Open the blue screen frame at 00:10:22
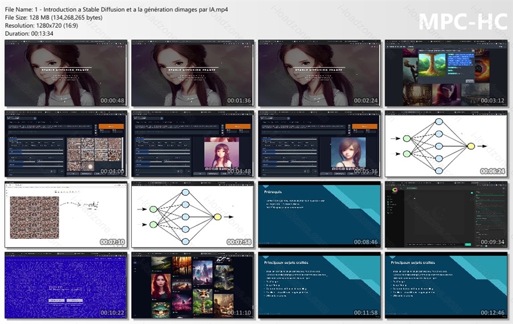 click(66, 285)
